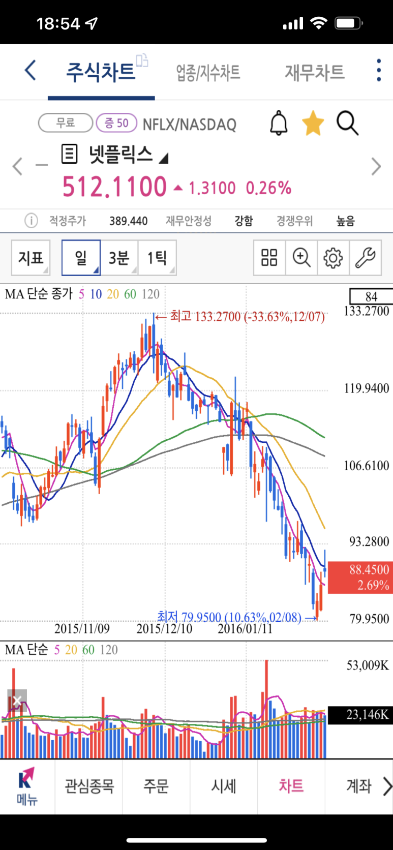Open 관심종목 in bottom navigation
The image size is (393, 850).
click(89, 786)
